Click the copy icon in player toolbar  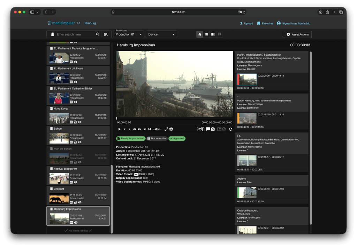point(203,129)
